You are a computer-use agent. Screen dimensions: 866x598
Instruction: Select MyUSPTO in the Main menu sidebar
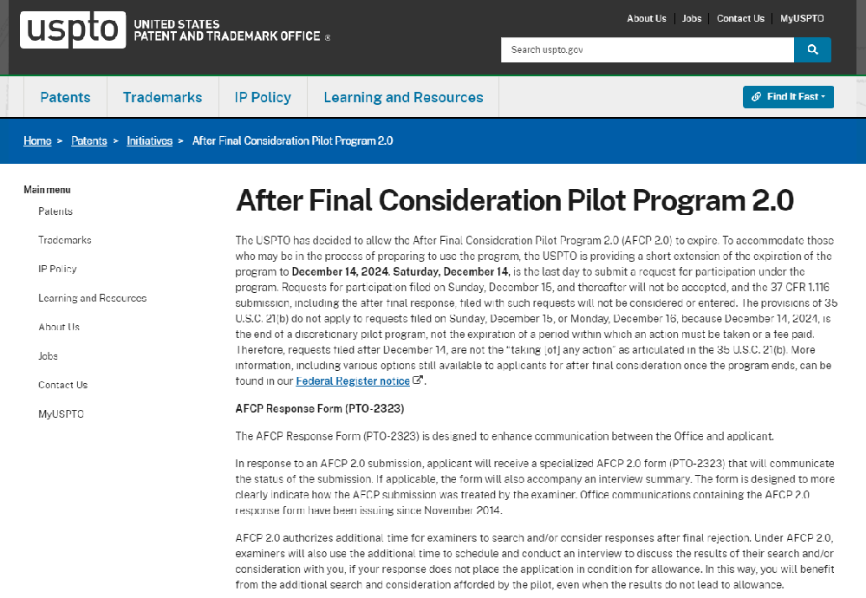(61, 414)
